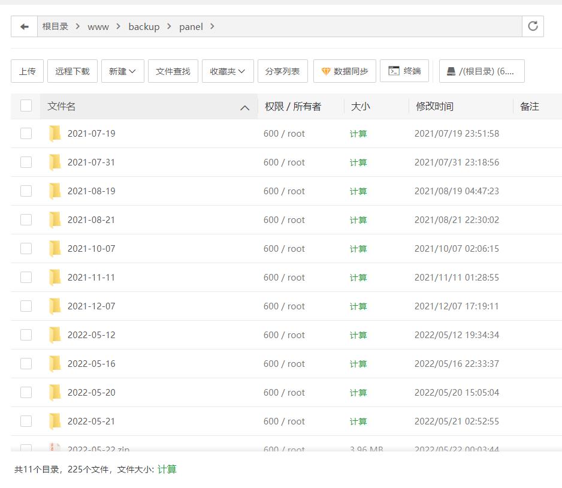Open folder icon for 2021-08-19

(55, 191)
